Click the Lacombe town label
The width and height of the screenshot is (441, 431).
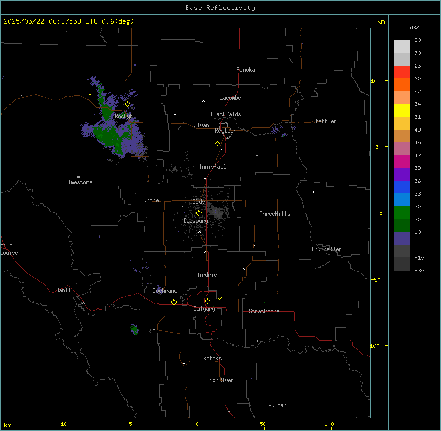(x=230, y=98)
